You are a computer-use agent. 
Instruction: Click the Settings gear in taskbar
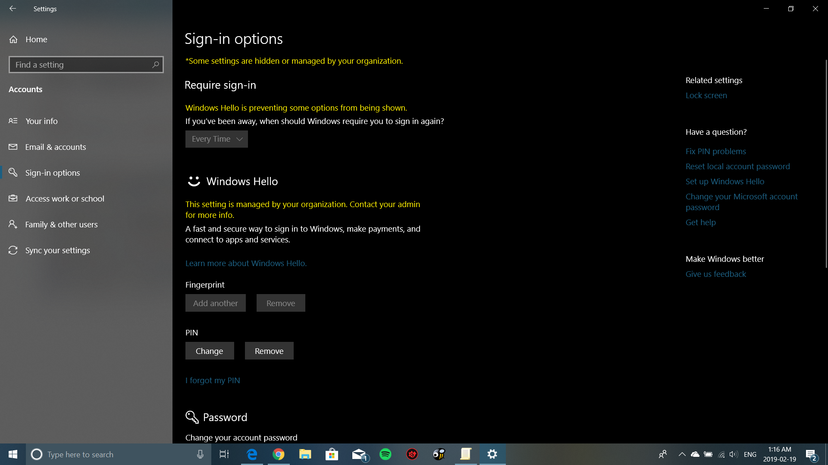tap(492, 454)
